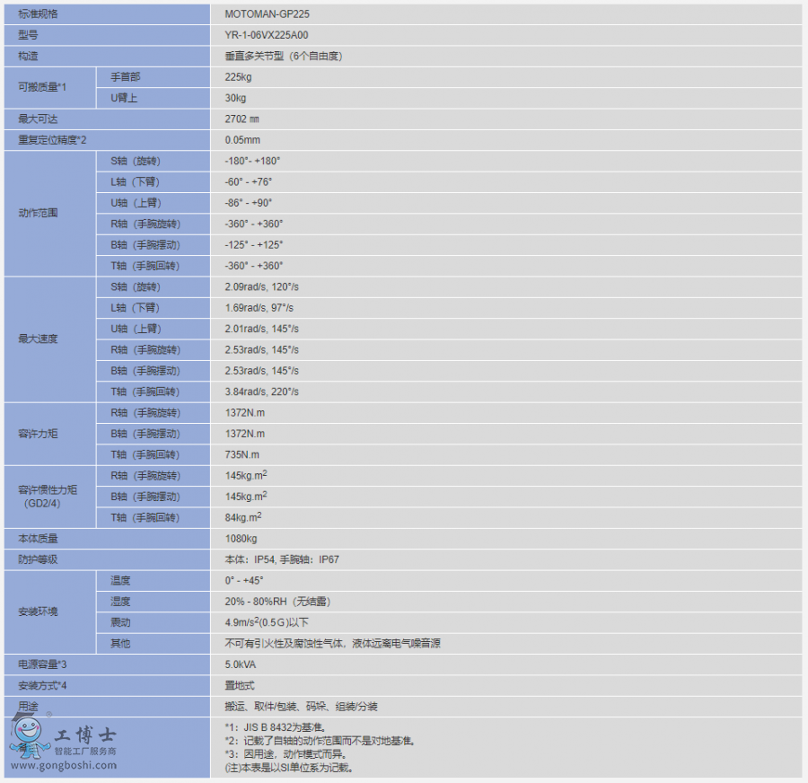Click the '本体质量' row label
The image size is (808, 783).
click(x=38, y=539)
